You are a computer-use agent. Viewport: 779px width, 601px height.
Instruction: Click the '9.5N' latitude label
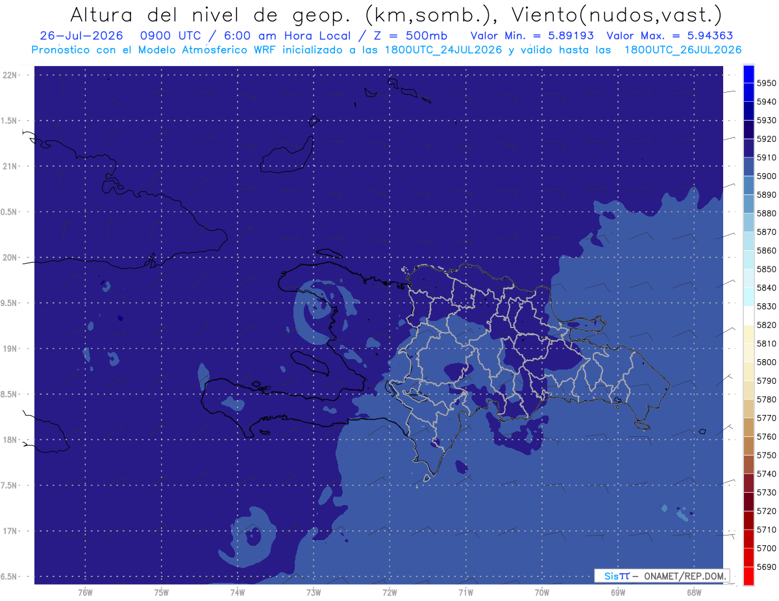click(8, 303)
